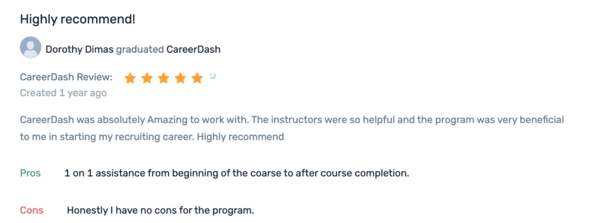Select the second orange rating star
This screenshot has width=593, height=223.
click(146, 78)
